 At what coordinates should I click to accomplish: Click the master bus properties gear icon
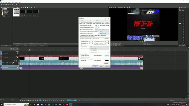point(179,7)
